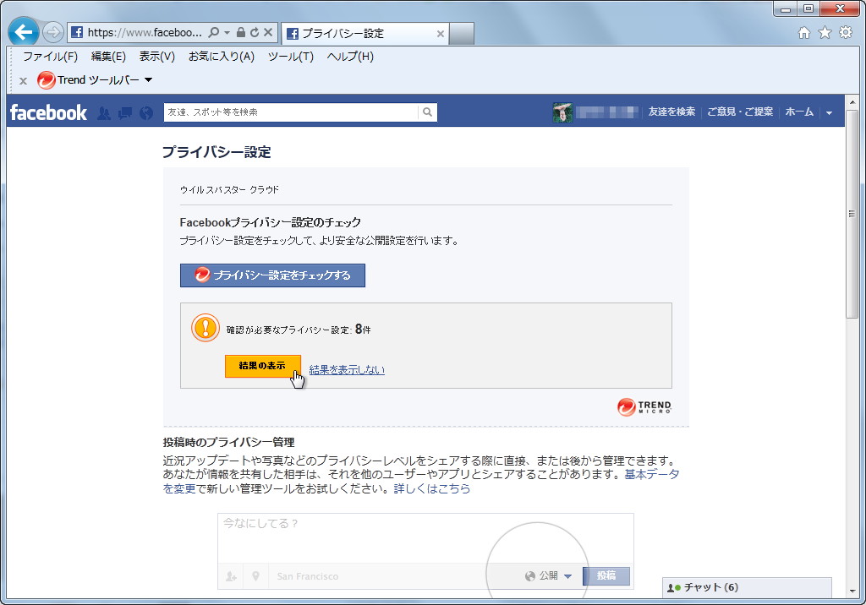Open the Facebook messages icon

click(x=124, y=112)
